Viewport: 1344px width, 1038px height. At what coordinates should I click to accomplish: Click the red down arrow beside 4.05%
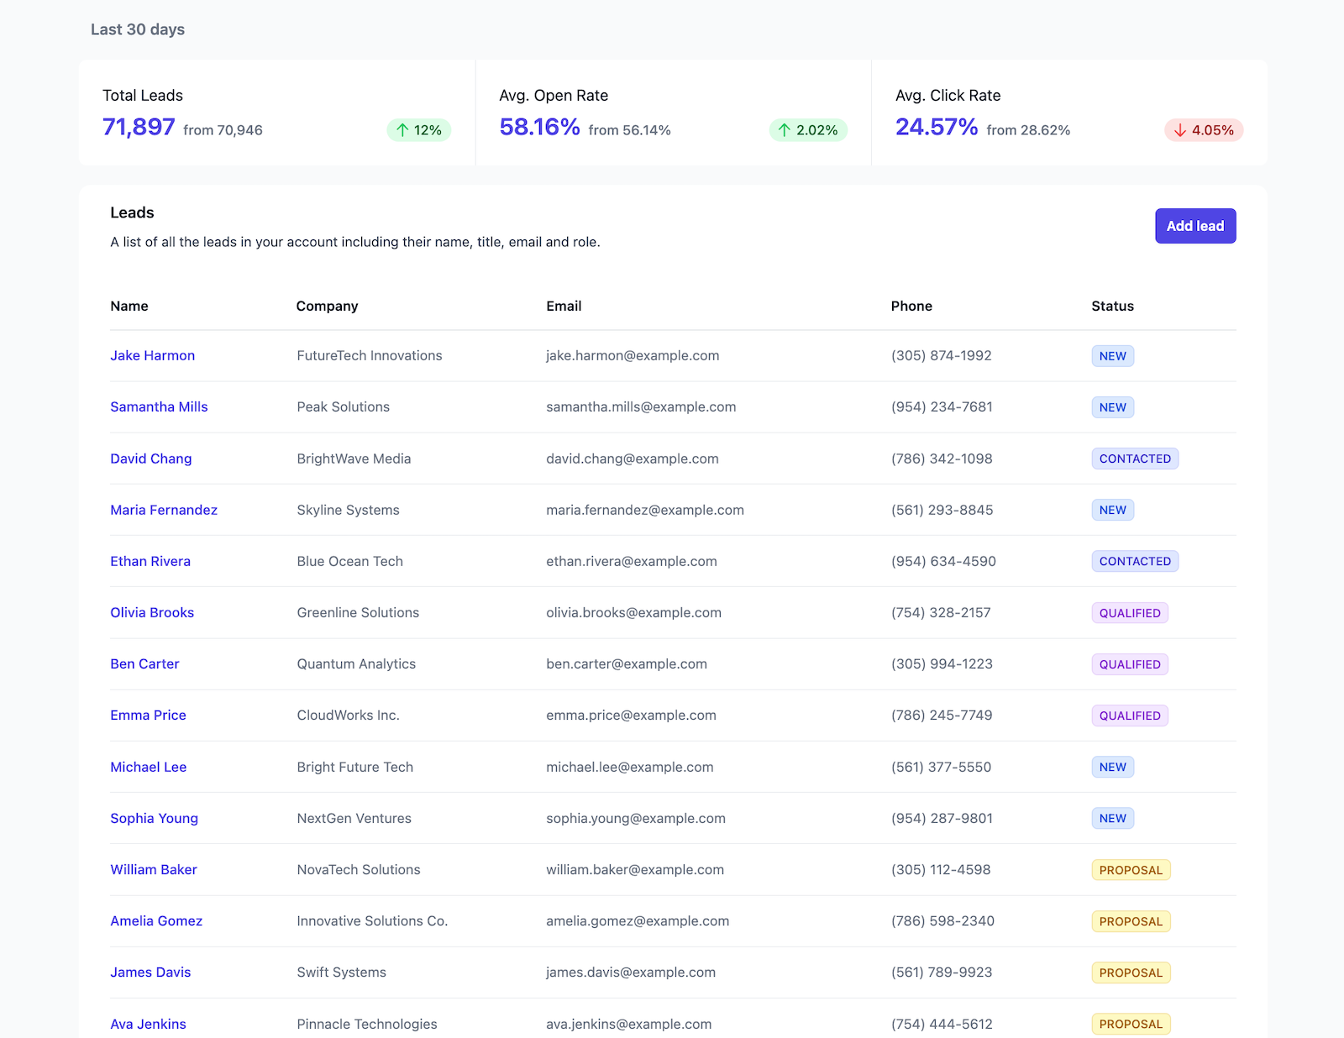coord(1179,130)
